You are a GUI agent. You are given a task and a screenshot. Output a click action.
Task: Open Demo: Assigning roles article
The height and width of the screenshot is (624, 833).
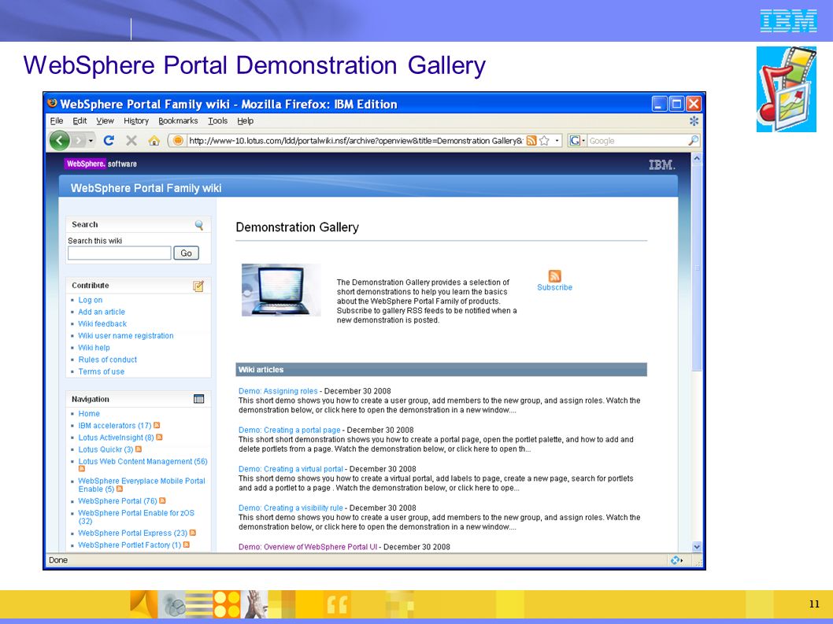278,391
